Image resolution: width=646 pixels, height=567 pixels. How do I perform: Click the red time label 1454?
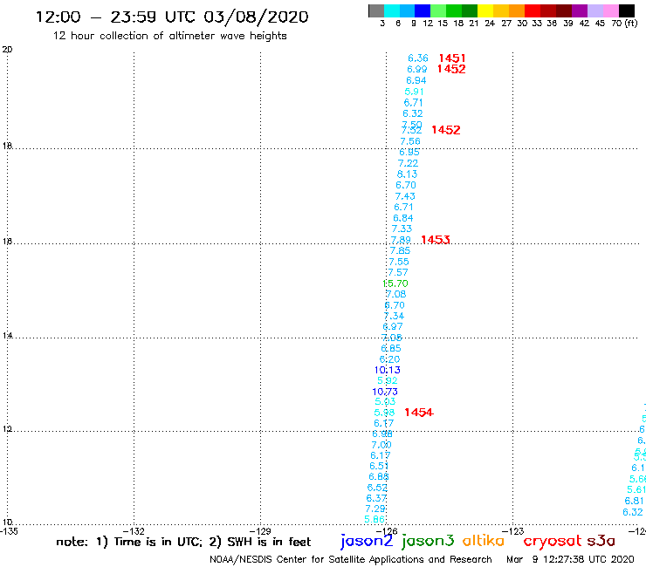coord(418,413)
